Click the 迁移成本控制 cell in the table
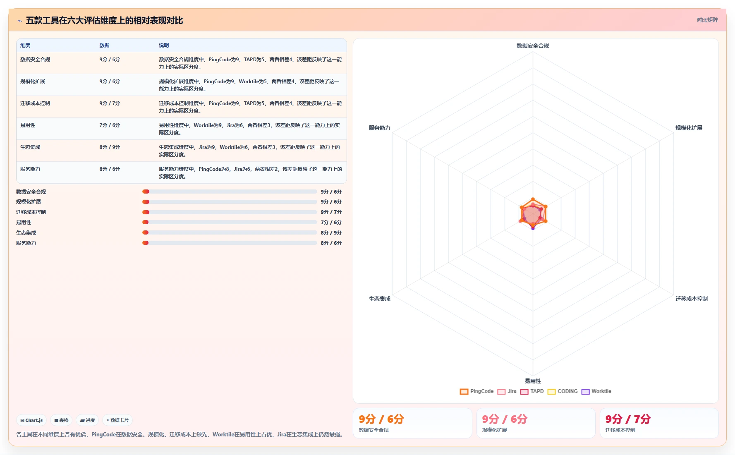Viewport: 735px width, 455px height. (35, 103)
